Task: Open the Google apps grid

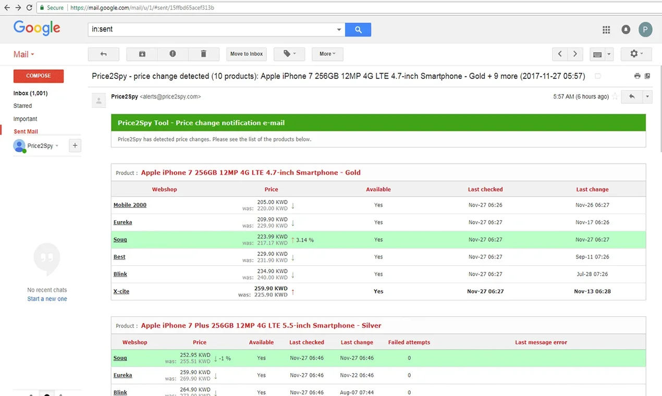Action: click(x=606, y=30)
